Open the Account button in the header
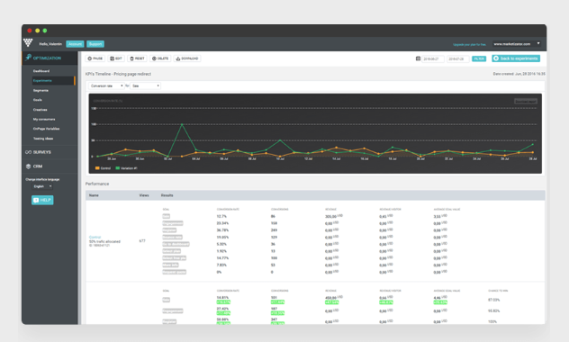Image resolution: width=569 pixels, height=342 pixels. point(75,44)
